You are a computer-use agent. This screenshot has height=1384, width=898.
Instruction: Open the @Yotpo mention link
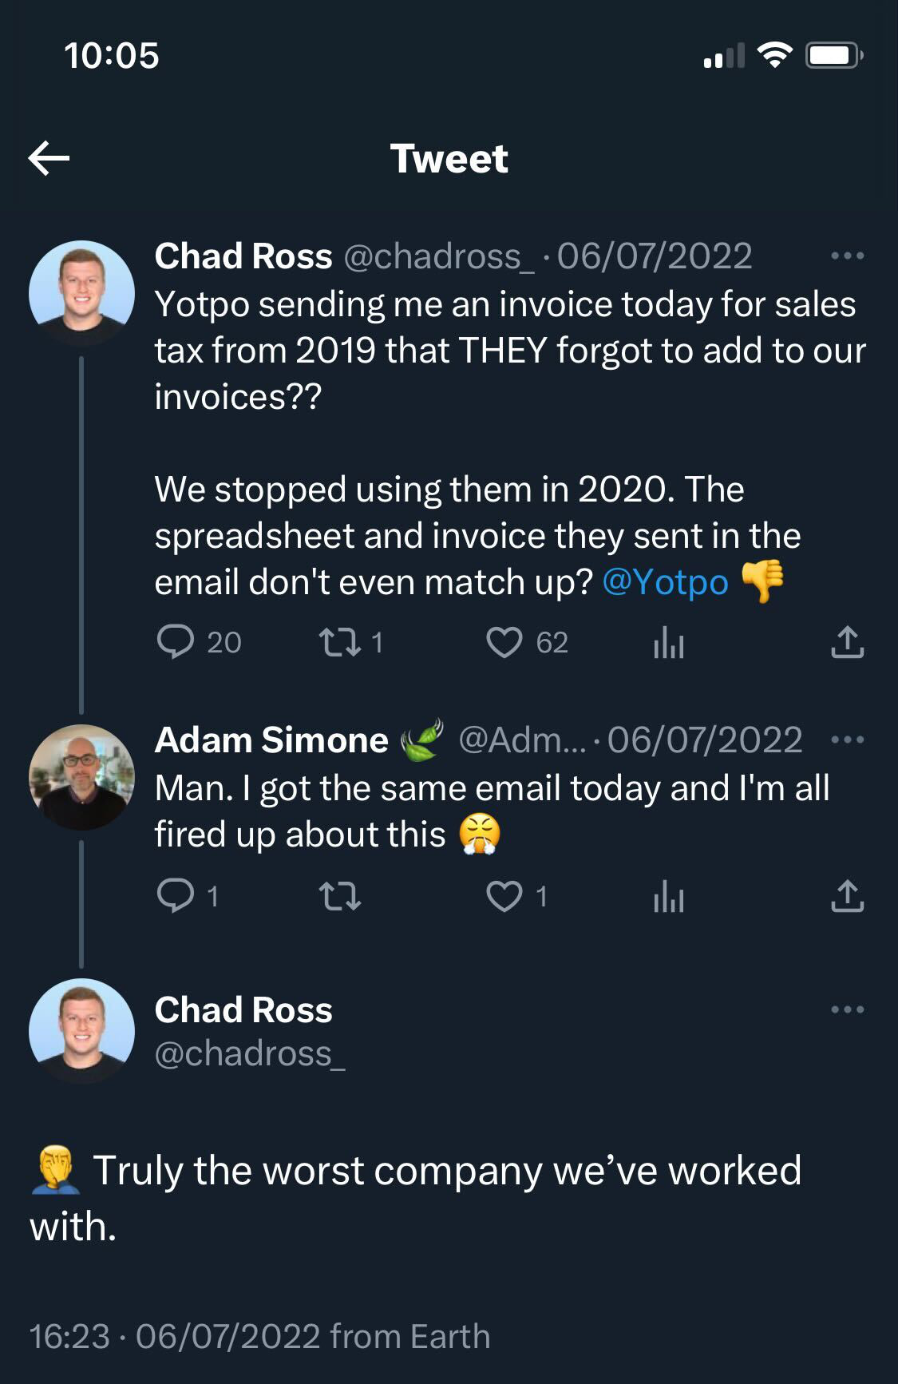[x=665, y=582]
